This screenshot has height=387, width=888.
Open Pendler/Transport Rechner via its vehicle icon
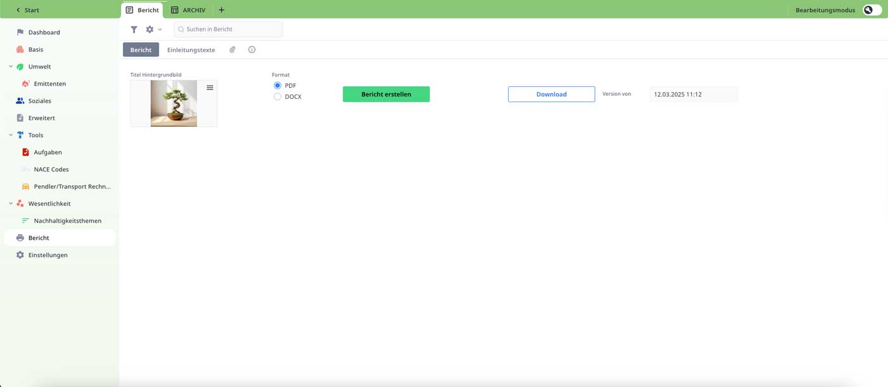coord(25,186)
